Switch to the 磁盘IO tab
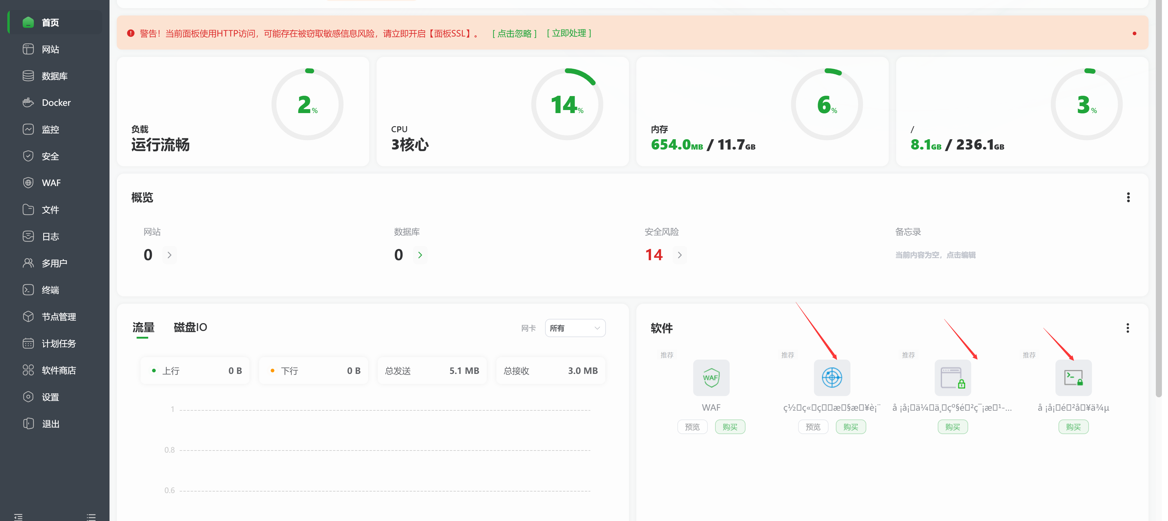This screenshot has height=521, width=1168. pos(190,327)
